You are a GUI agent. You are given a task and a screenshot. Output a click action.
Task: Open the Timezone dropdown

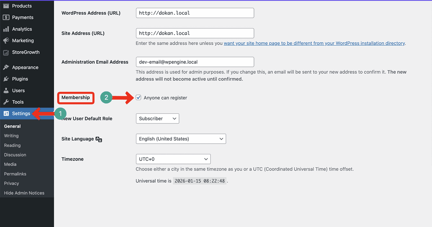pos(173,159)
